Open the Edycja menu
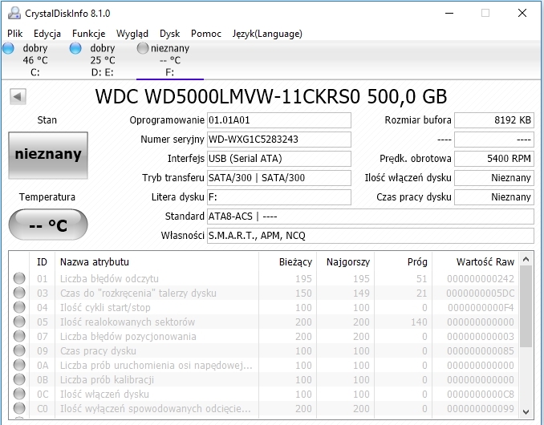Image resolution: width=544 pixels, height=425 pixels. point(47,34)
